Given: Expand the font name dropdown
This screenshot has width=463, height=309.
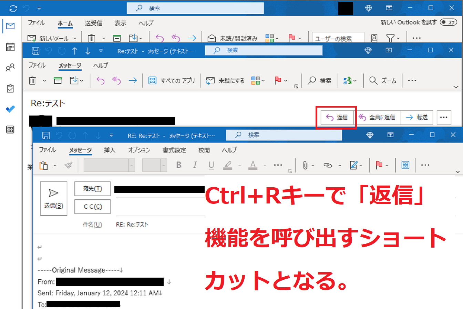Looking at the screenshot, I should point(132,165).
